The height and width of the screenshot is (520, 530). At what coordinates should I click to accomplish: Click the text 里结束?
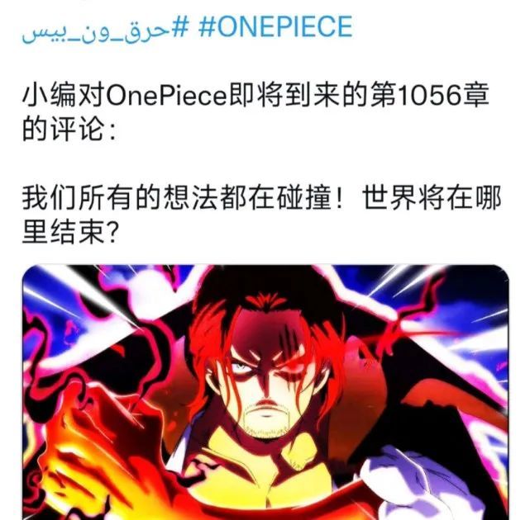pos(70,232)
